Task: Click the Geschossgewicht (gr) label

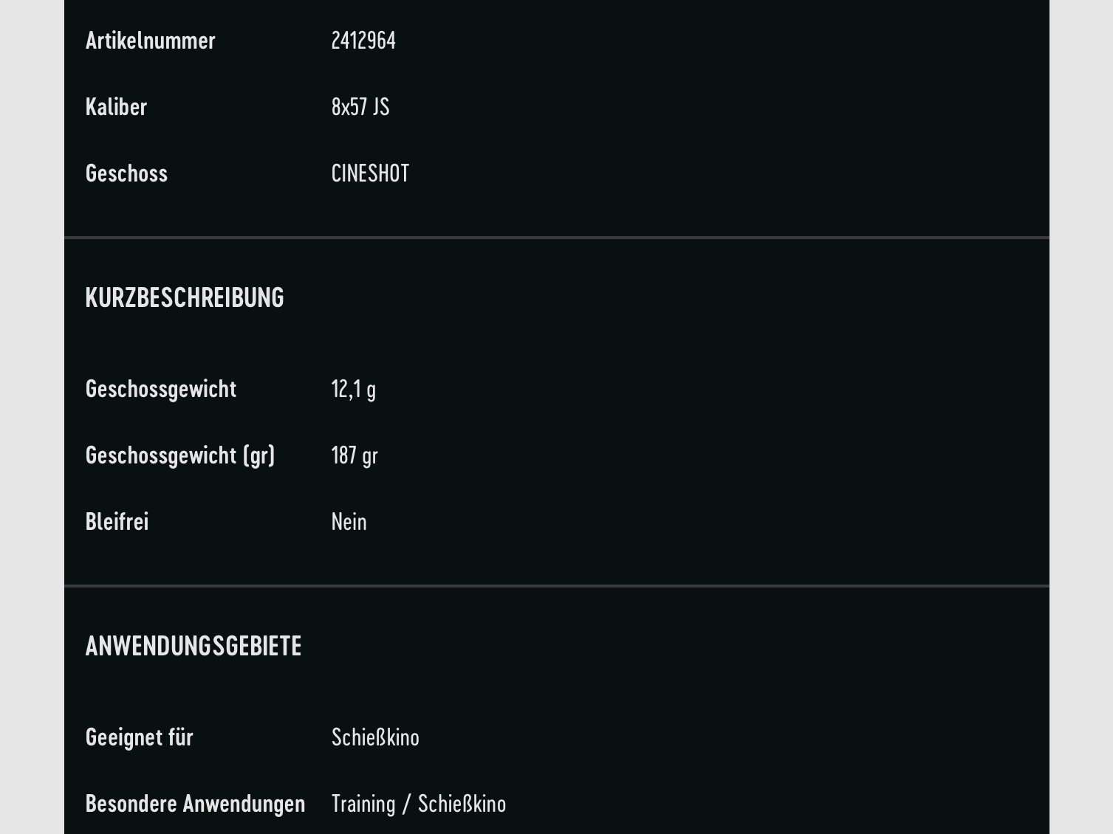Action: pyautogui.click(x=180, y=455)
